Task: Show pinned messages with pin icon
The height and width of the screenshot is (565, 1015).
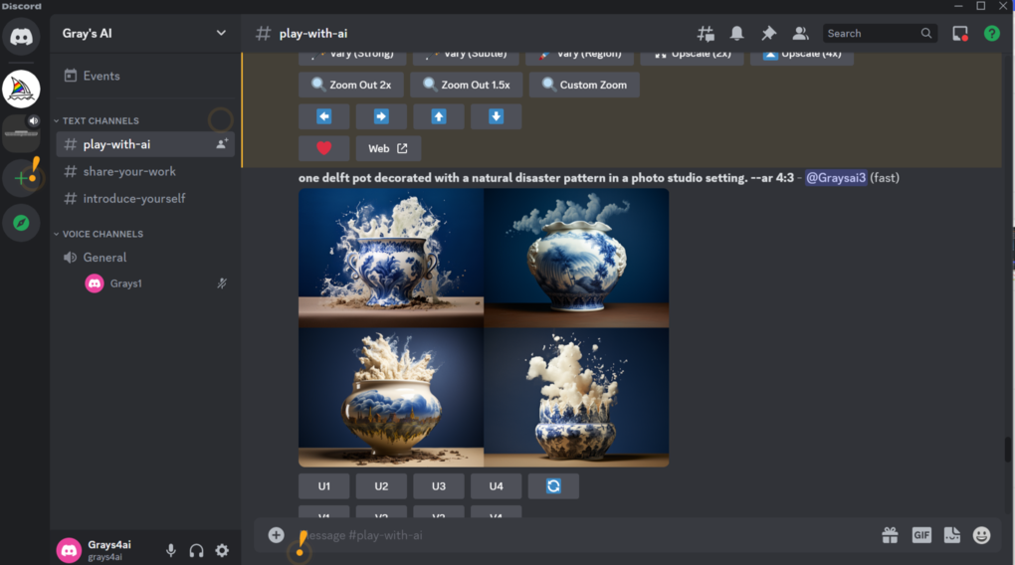Action: point(768,33)
